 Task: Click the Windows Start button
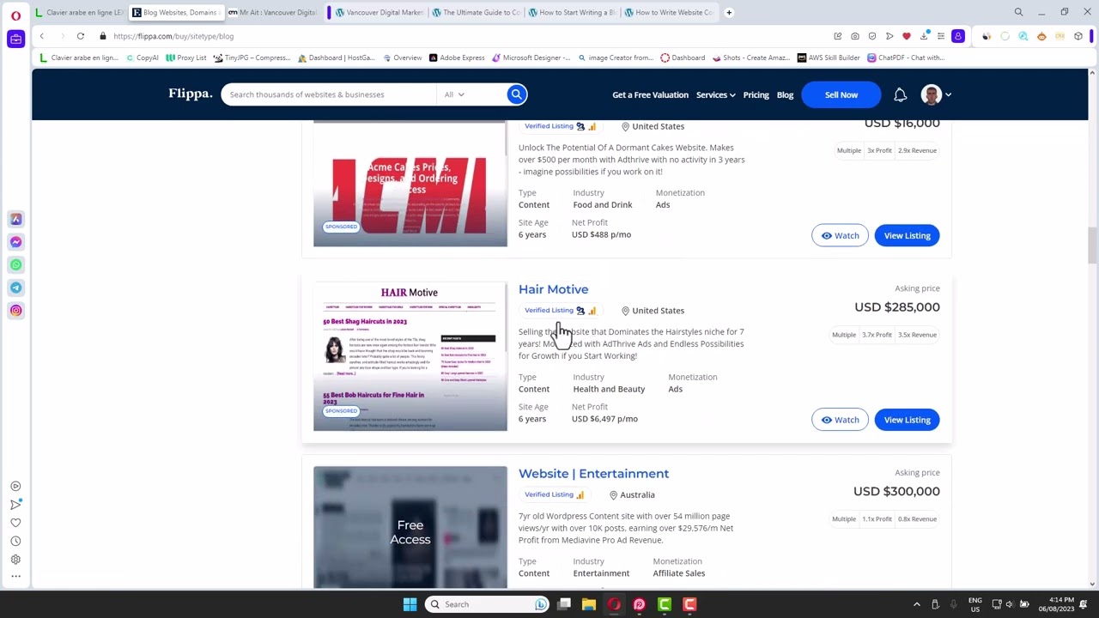[x=410, y=604]
